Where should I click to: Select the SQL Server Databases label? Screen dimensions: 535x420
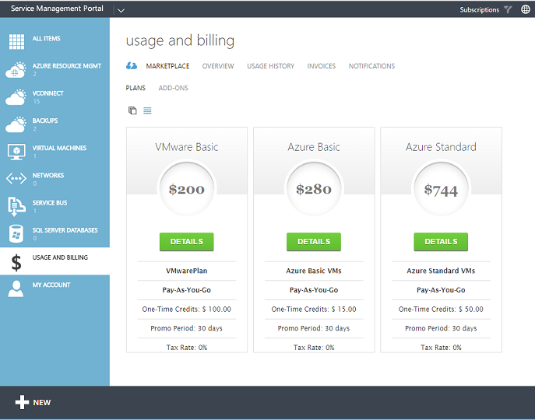[x=65, y=230]
